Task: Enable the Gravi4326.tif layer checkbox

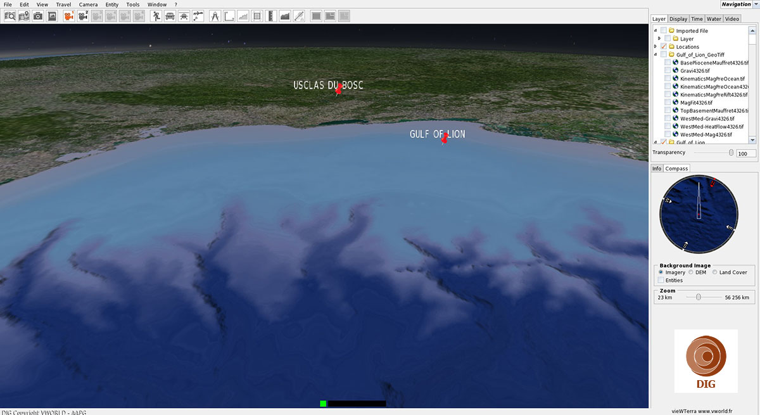Action: (x=668, y=70)
